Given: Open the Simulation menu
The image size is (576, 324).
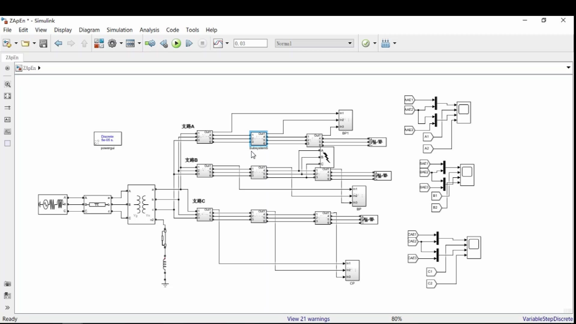Looking at the screenshot, I should click(119, 30).
